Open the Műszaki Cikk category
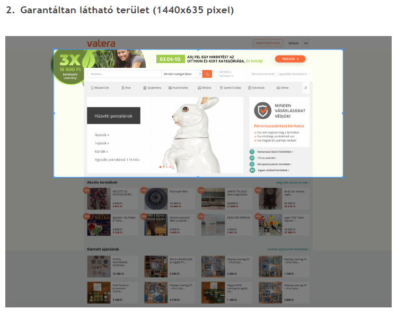 [100, 88]
